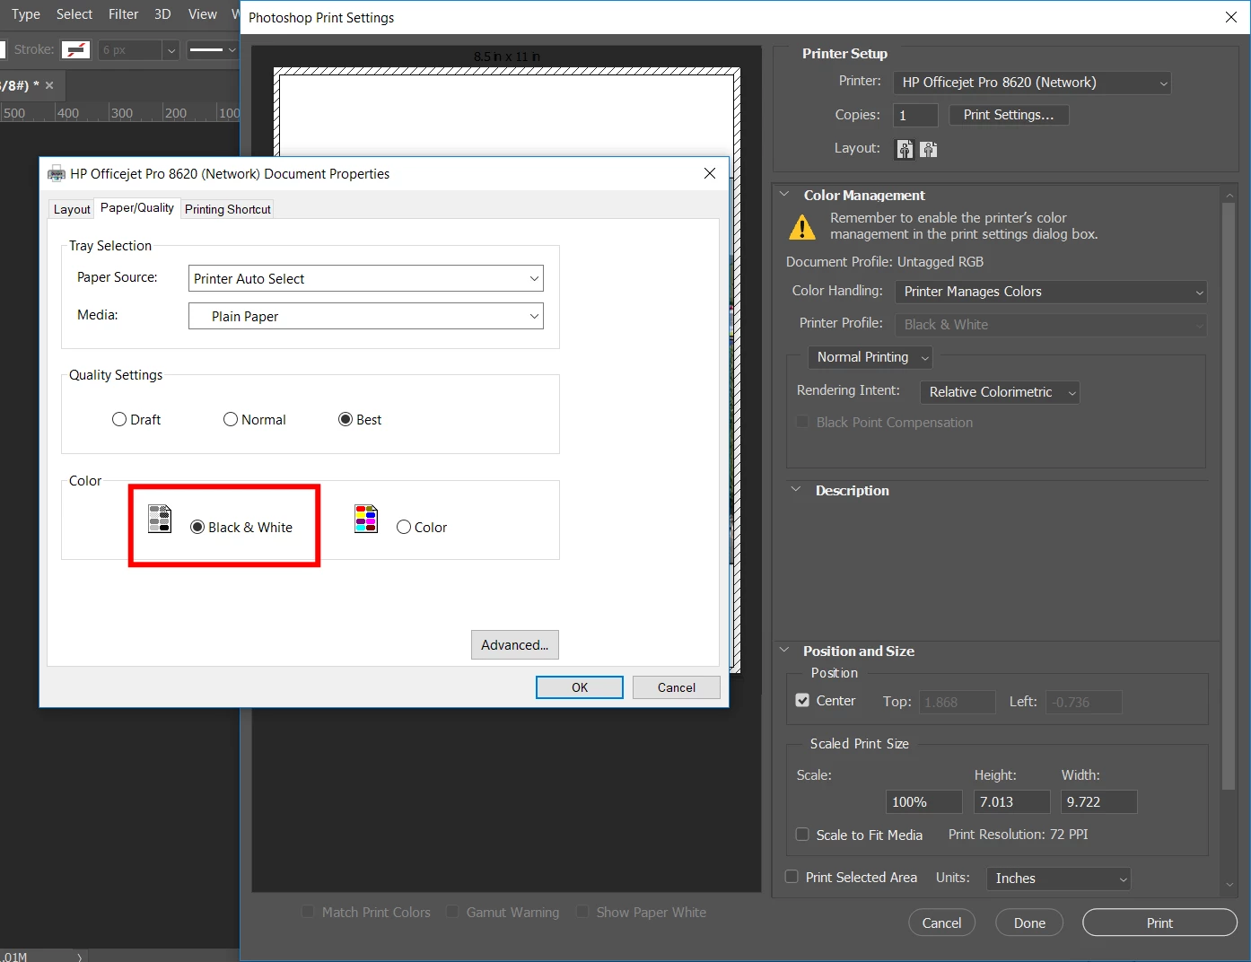Close the Photoshop document tab

click(49, 85)
